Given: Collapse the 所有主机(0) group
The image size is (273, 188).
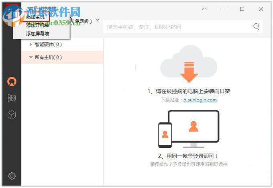Looking at the screenshot, I should (x=31, y=57).
